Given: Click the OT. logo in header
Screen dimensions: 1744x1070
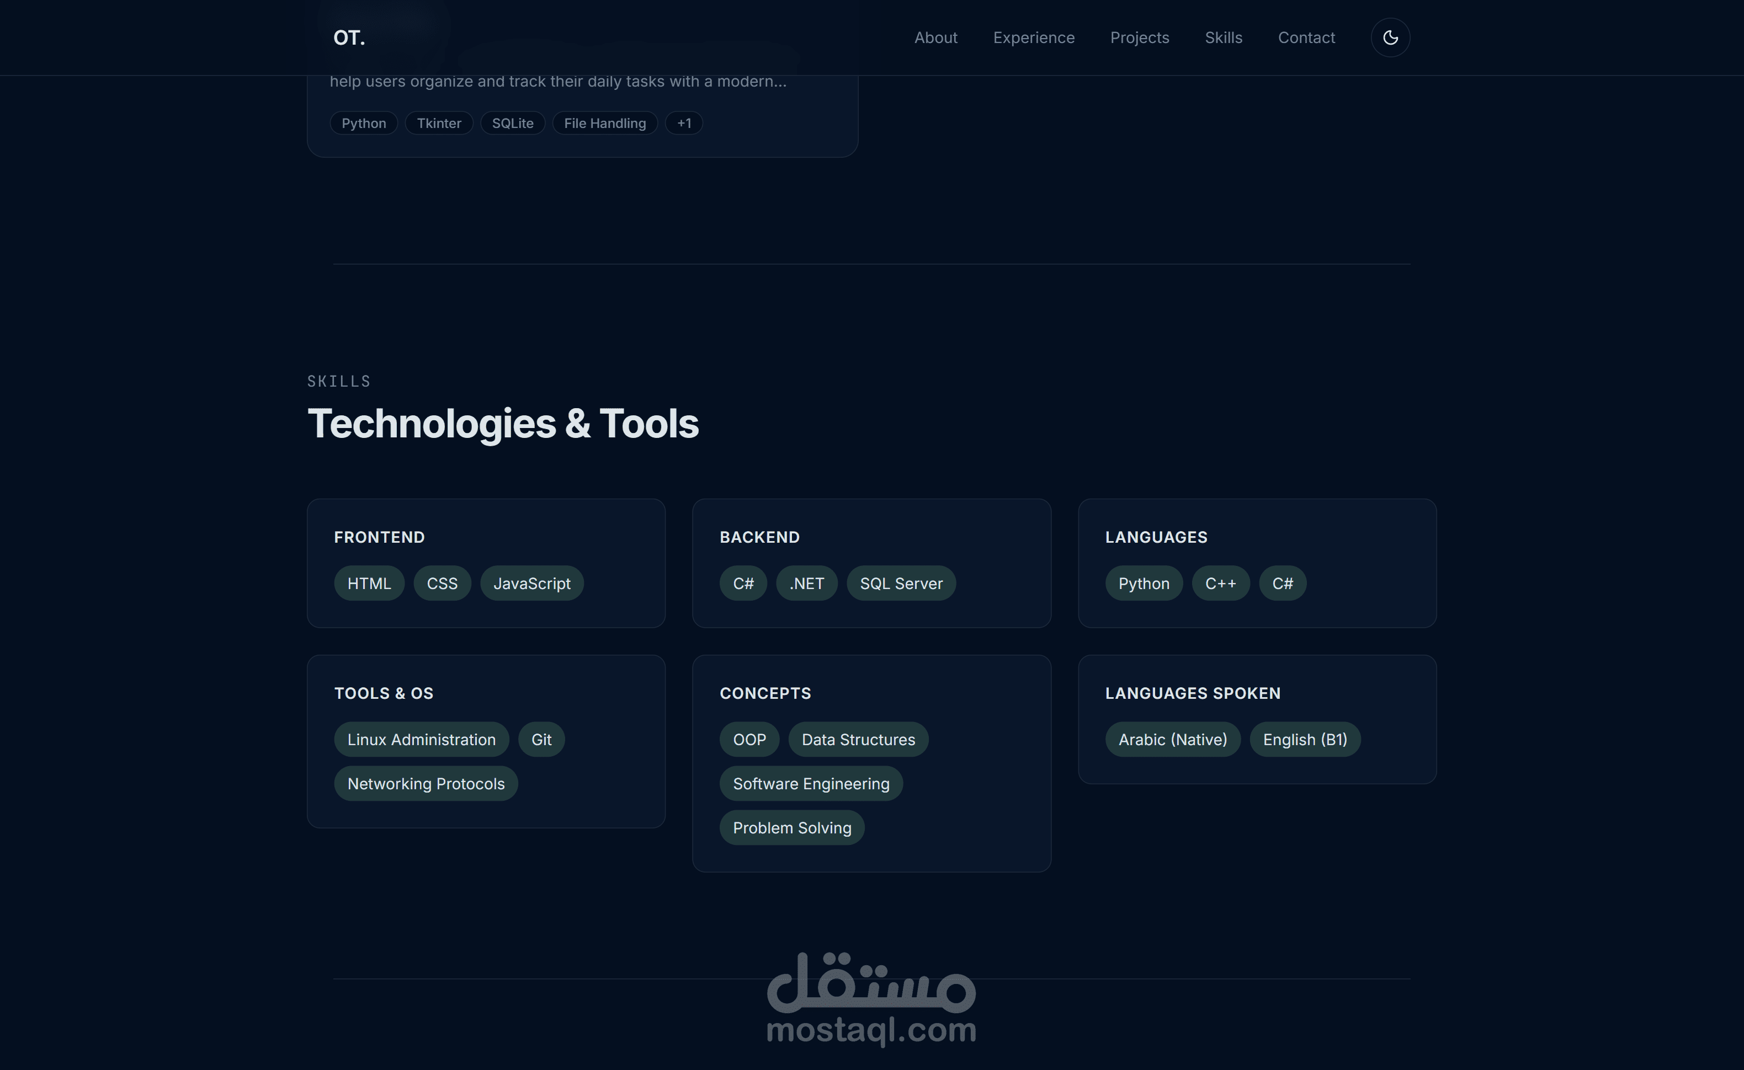Looking at the screenshot, I should click(349, 38).
